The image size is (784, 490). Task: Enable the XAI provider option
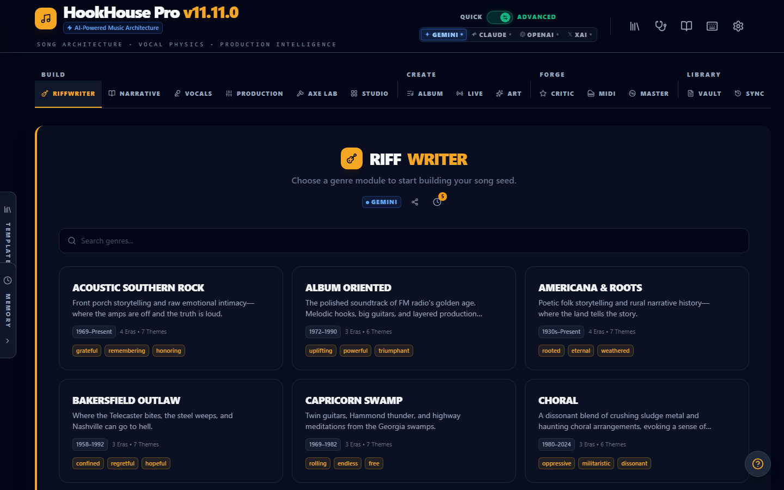[x=578, y=34]
